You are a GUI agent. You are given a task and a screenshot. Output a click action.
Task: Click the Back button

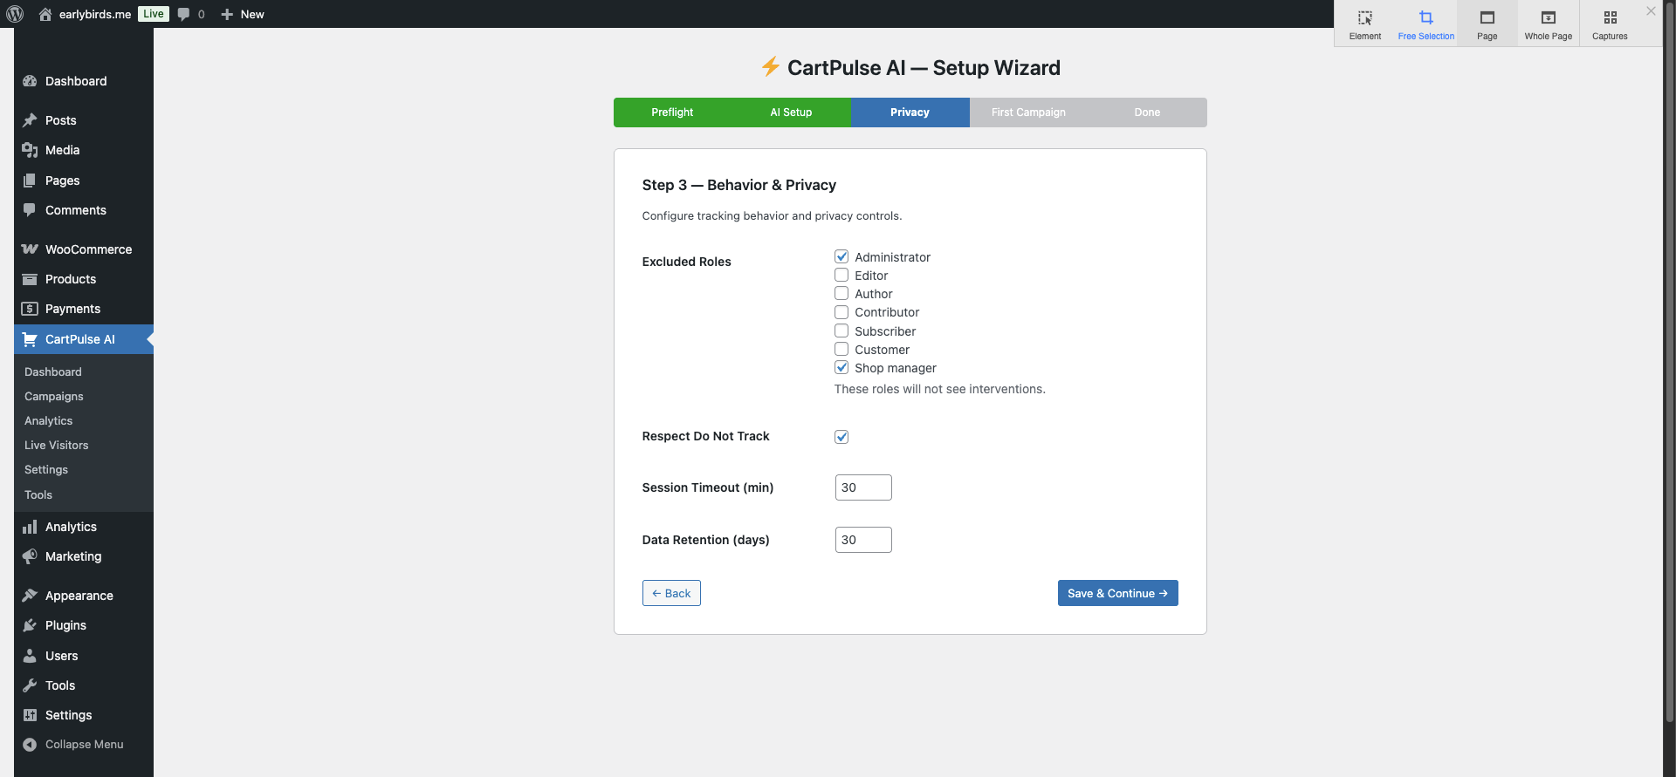pyautogui.click(x=671, y=593)
